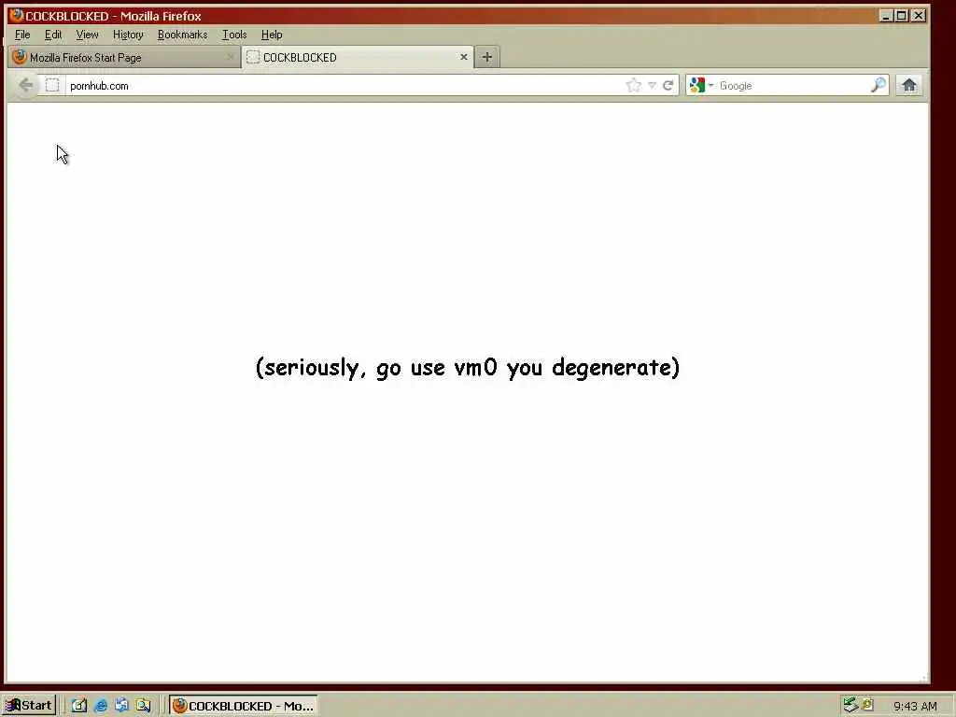Switch to Mozilla Firefox Start Page tab
This screenshot has width=956, height=717.
(124, 57)
